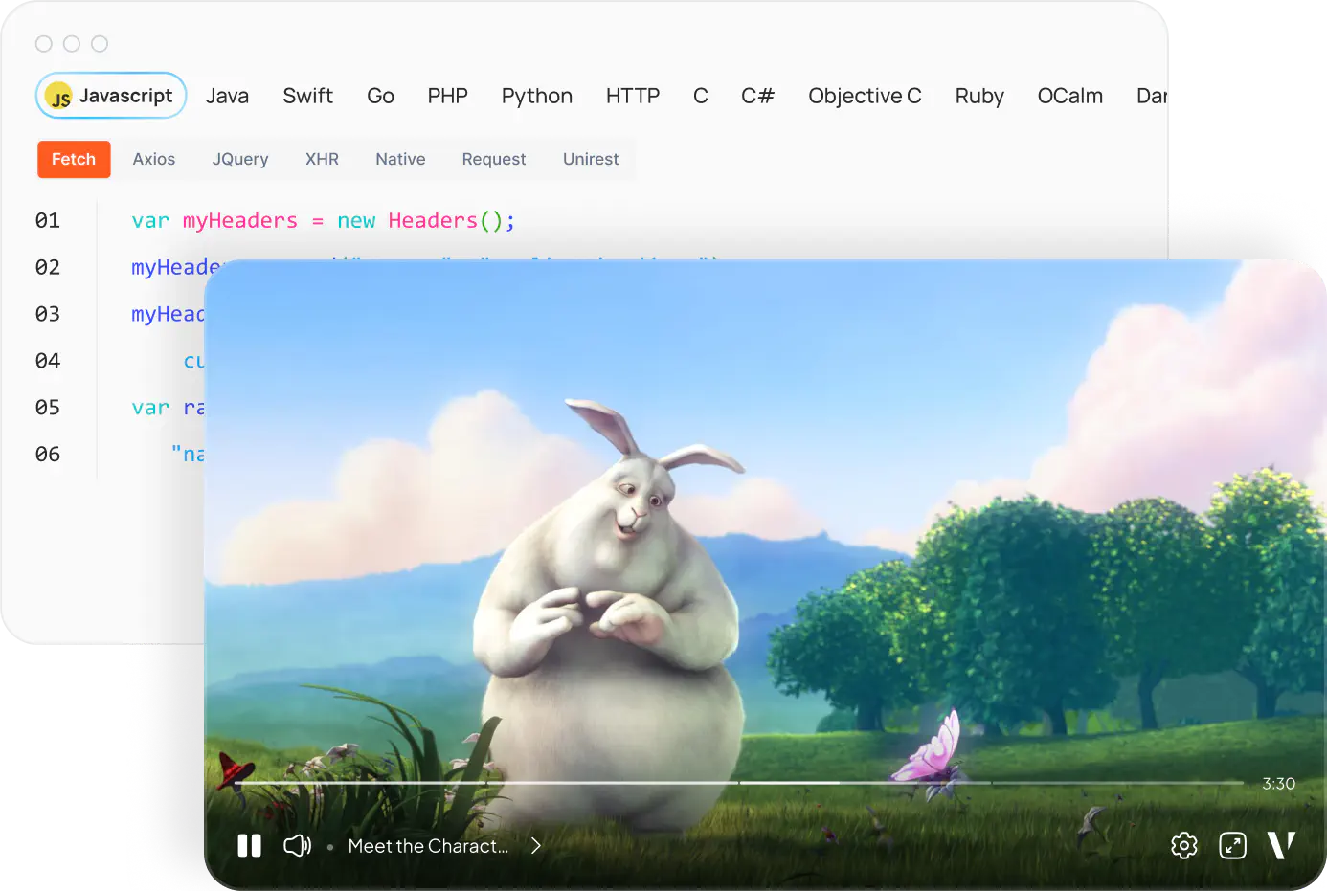Open video settings gear
The height and width of the screenshot is (891, 1327).
pos(1184,846)
